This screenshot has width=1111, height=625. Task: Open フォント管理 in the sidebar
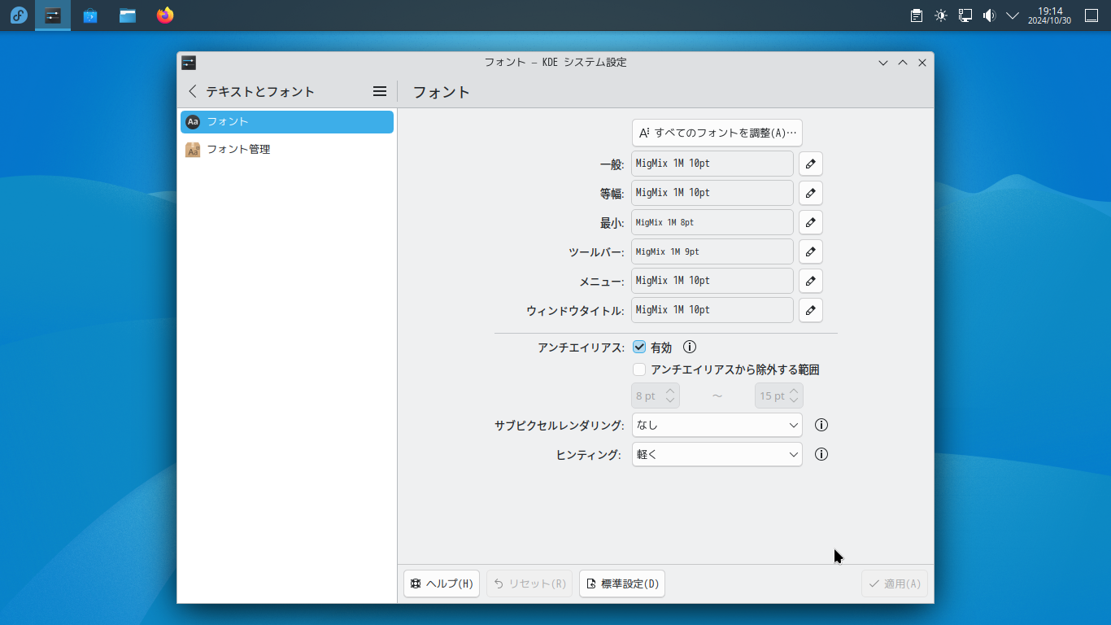[x=287, y=150]
